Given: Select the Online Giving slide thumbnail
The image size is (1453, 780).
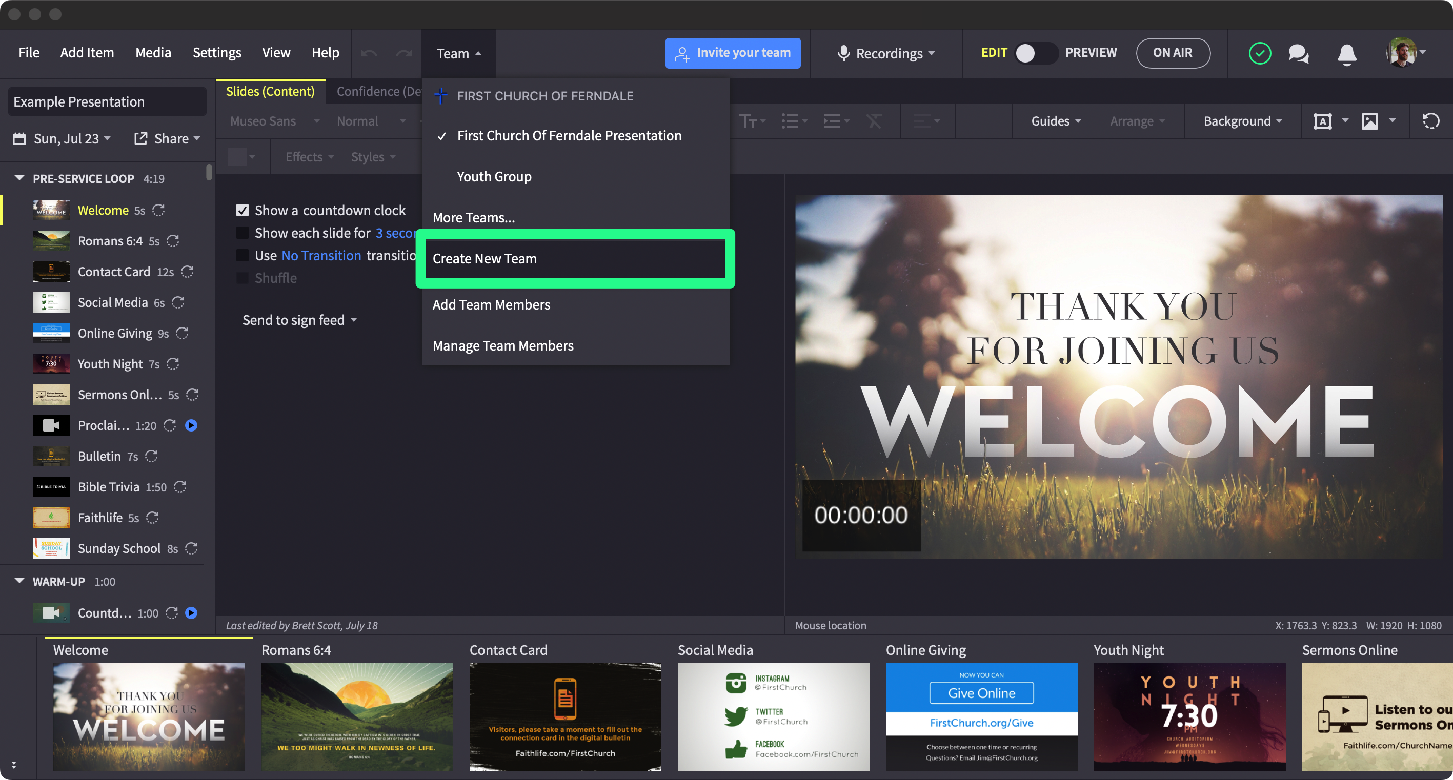Looking at the screenshot, I should tap(981, 716).
